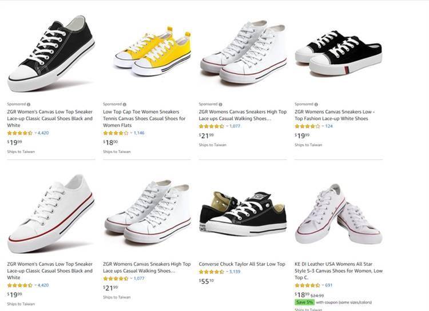Click the $55.10 price on Converse listing
Screen dimensions: 429x311
coord(206,281)
